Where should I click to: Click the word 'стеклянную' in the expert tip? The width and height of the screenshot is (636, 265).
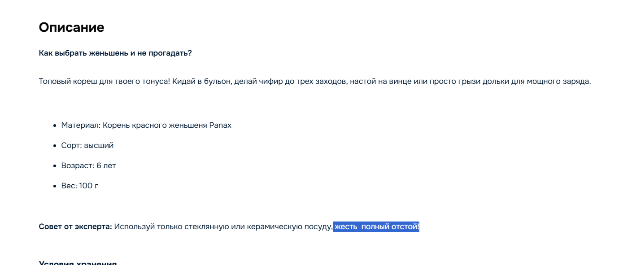pyautogui.click(x=207, y=227)
